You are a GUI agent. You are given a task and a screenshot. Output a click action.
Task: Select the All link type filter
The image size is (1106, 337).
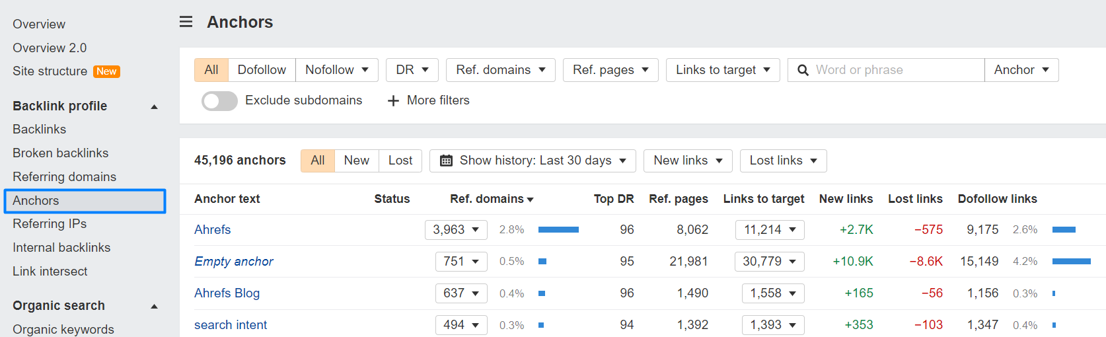[x=211, y=70]
